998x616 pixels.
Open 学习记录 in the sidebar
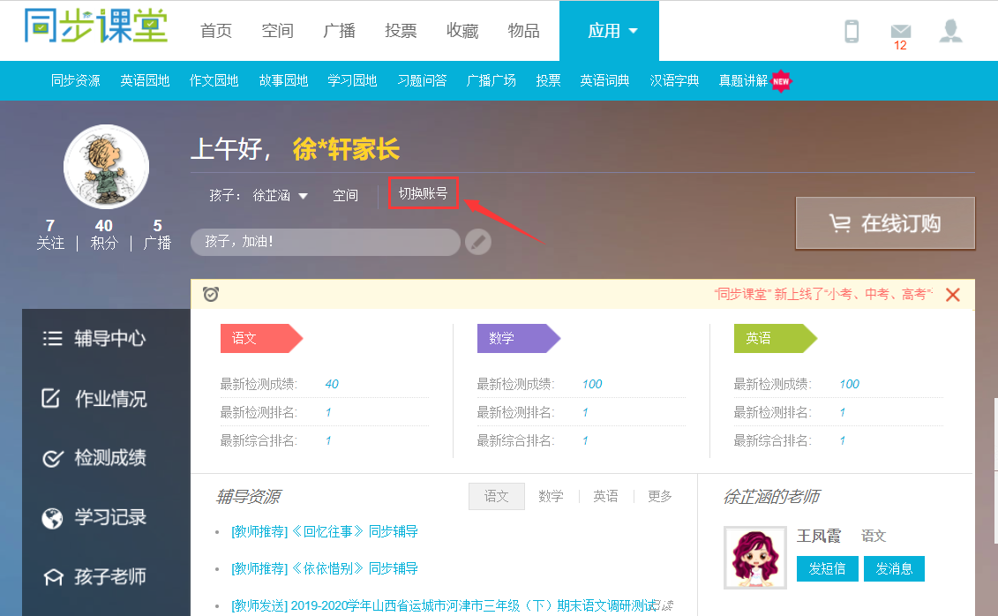click(95, 517)
